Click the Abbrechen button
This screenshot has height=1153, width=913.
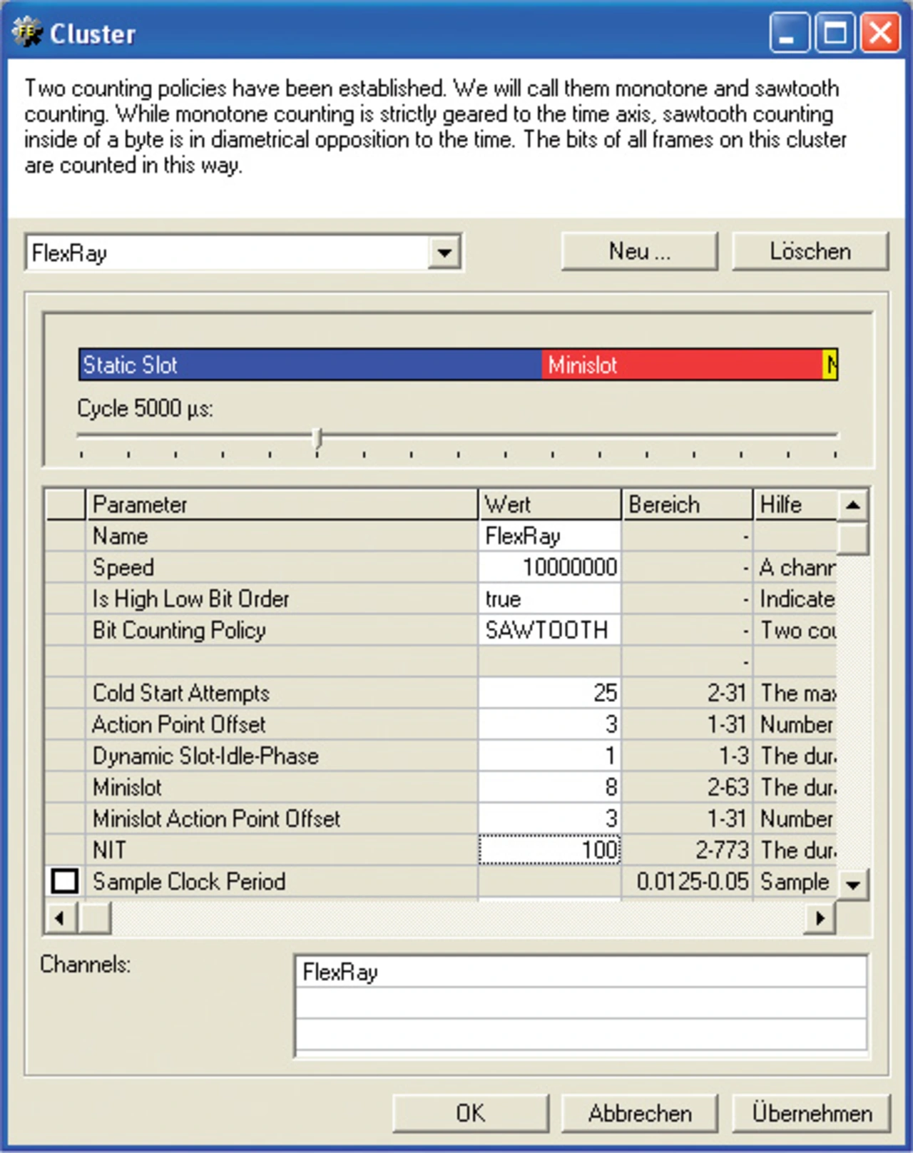coord(640,1113)
